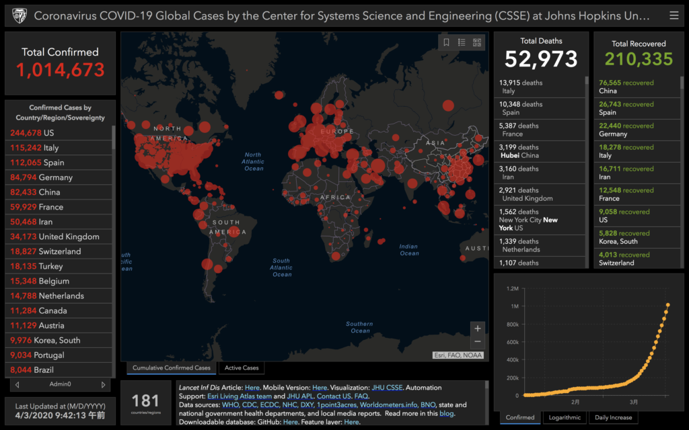Open the BNO data source link
689x430 pixels.
[x=427, y=404]
